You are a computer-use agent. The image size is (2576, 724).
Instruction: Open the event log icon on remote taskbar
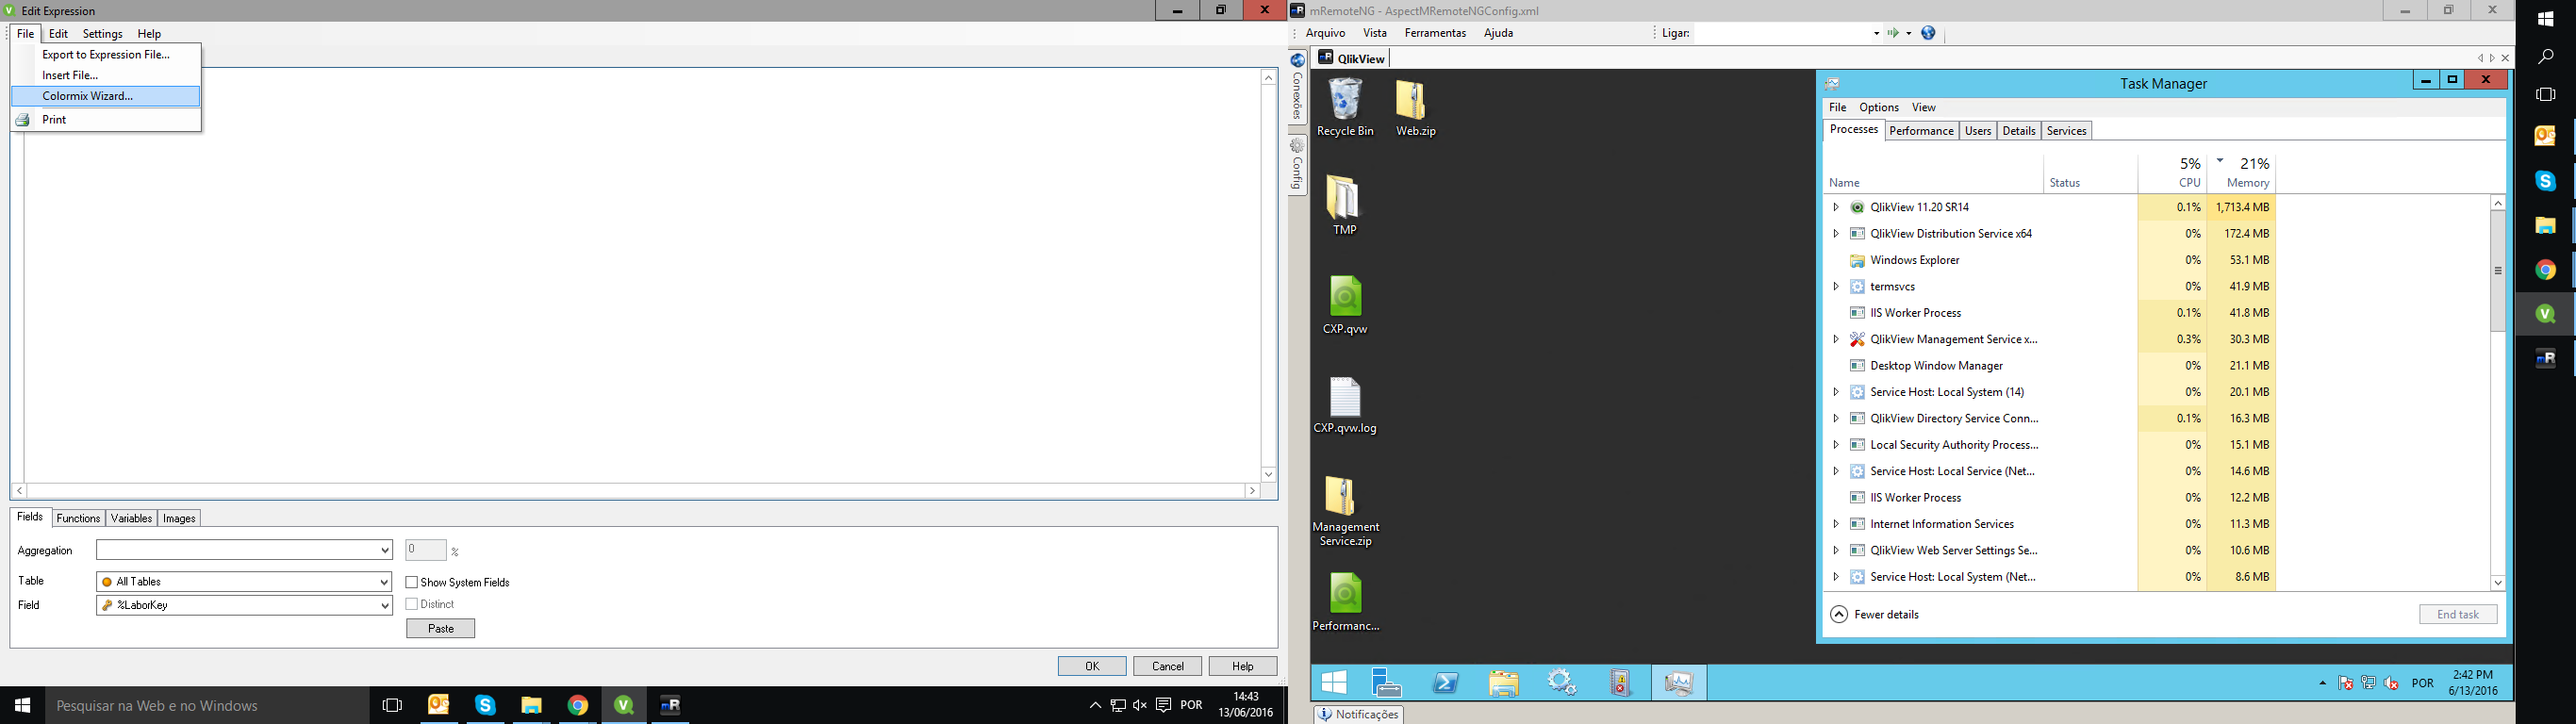(x=1620, y=683)
